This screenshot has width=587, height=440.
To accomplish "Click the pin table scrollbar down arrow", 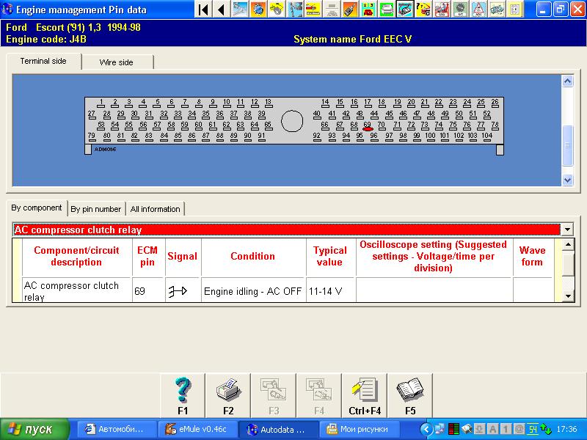I will 568,296.
